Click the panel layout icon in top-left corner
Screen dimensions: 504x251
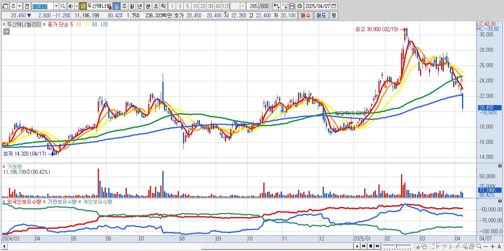tap(4, 6)
